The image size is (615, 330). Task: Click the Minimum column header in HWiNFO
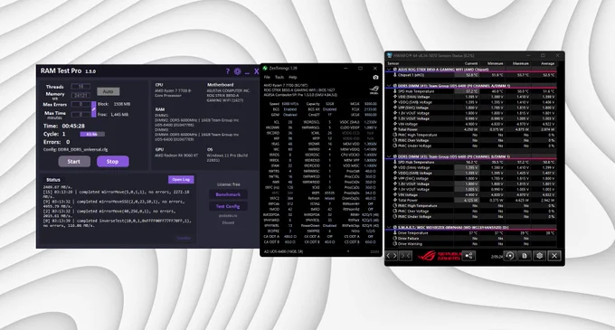495,63
